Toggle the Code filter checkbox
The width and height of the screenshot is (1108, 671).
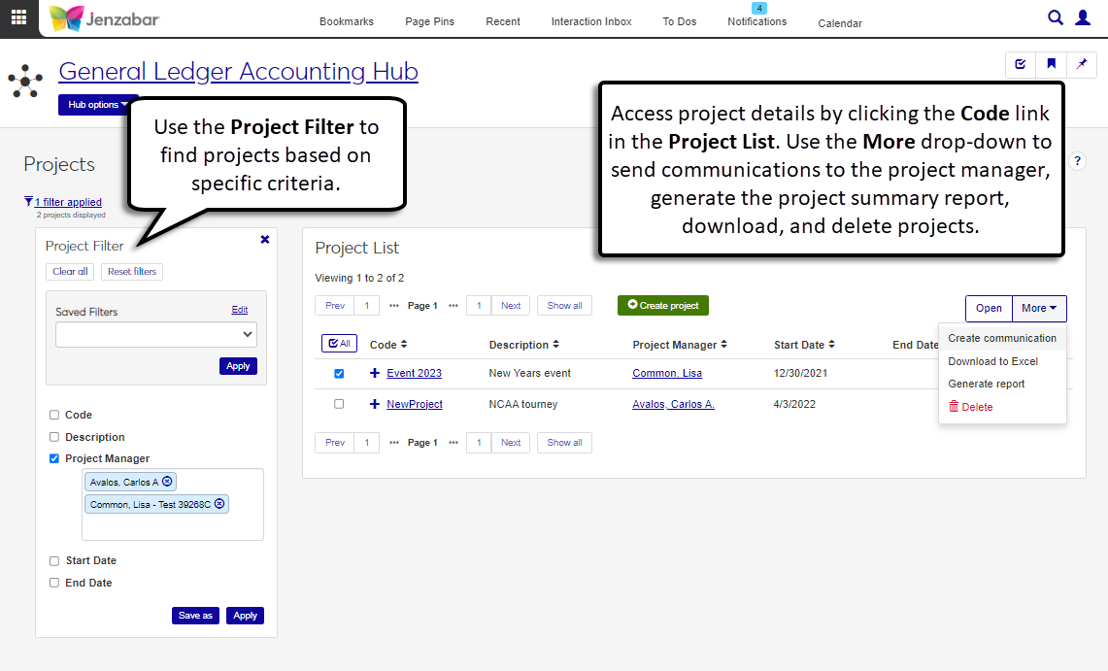click(54, 415)
